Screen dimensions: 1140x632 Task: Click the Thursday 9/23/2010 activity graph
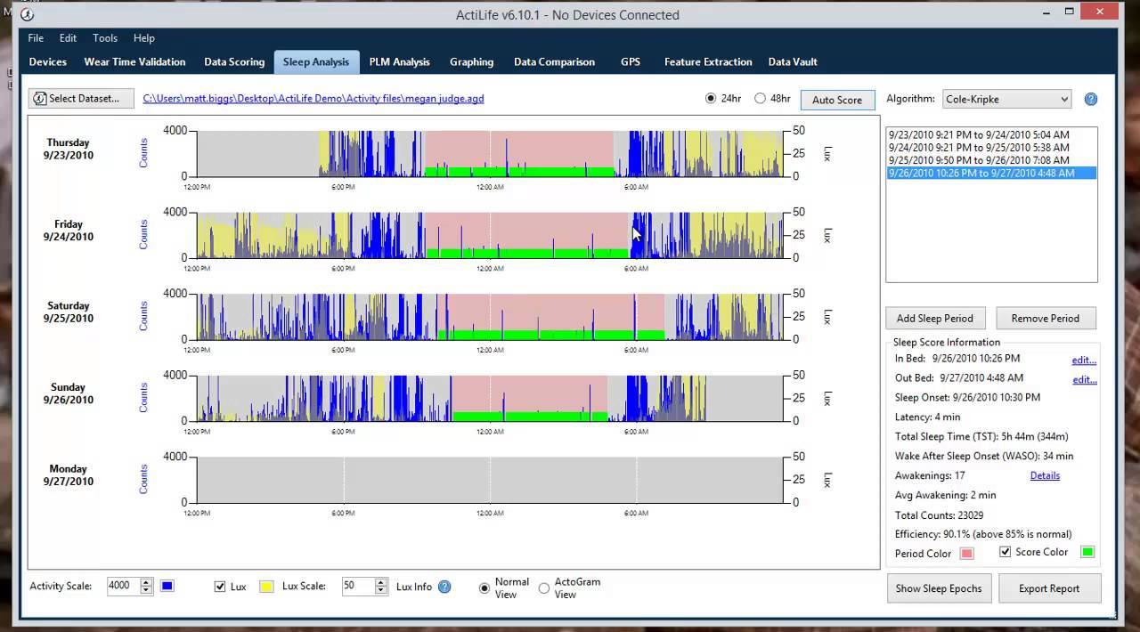point(489,153)
